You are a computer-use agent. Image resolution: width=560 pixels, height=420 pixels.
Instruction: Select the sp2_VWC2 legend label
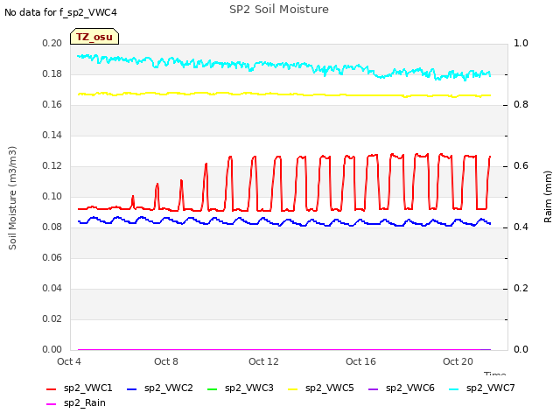pyautogui.click(x=169, y=388)
